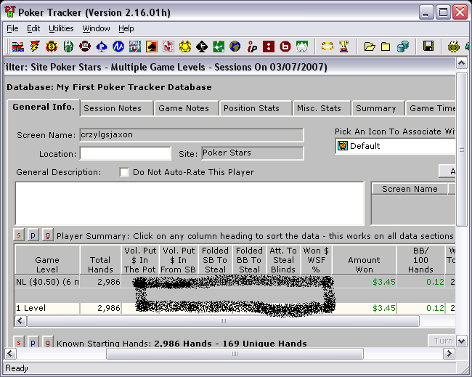Click the blue circle wave icon
Viewport: 472px width, 377px height.
118,46
